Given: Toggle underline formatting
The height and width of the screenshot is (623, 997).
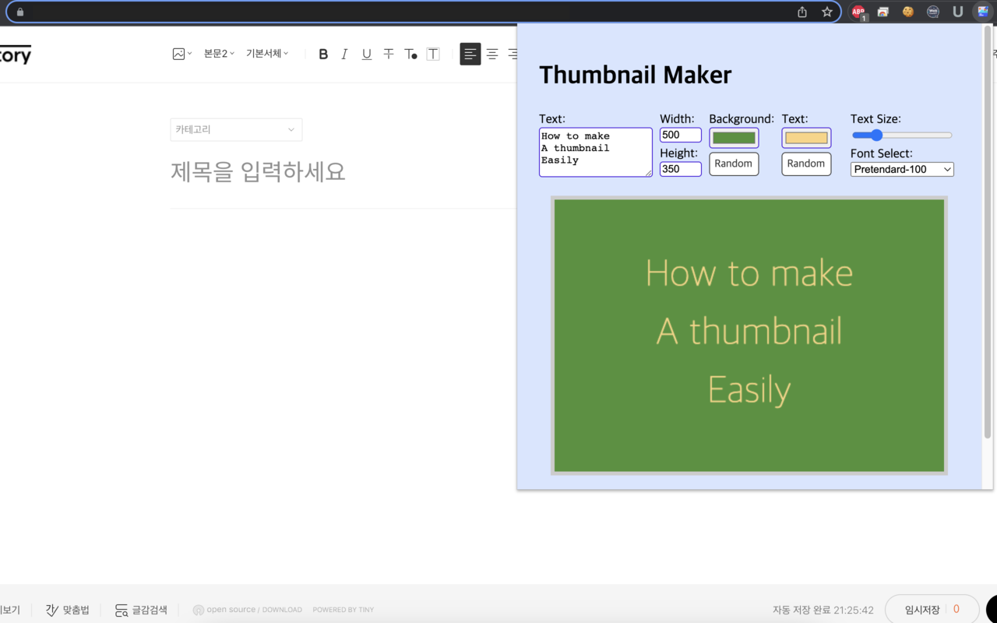Looking at the screenshot, I should [x=366, y=54].
